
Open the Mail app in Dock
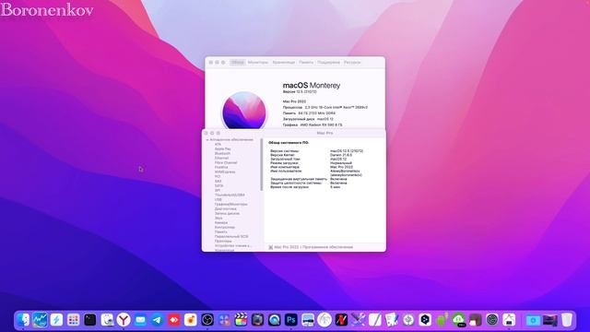pyautogui.click(x=140, y=320)
